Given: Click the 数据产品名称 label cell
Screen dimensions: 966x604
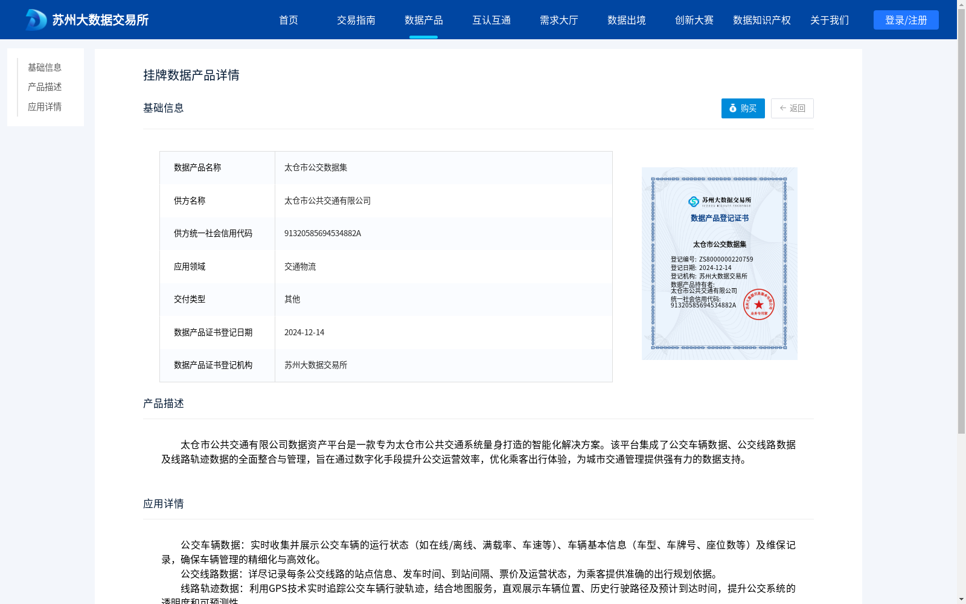Looking at the screenshot, I should [217, 168].
